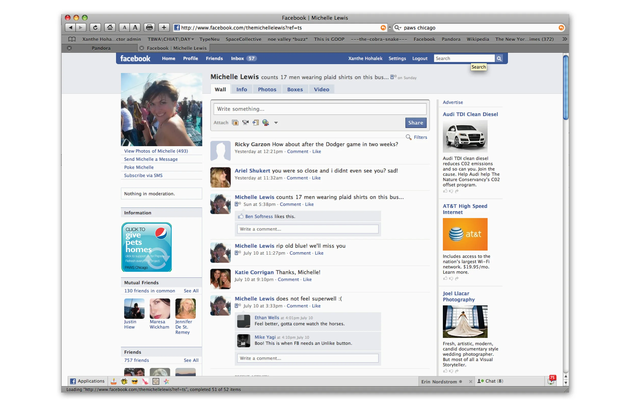The width and height of the screenshot is (637, 412).
Task: Reload the page with the refresh button
Action: pyautogui.click(x=95, y=28)
